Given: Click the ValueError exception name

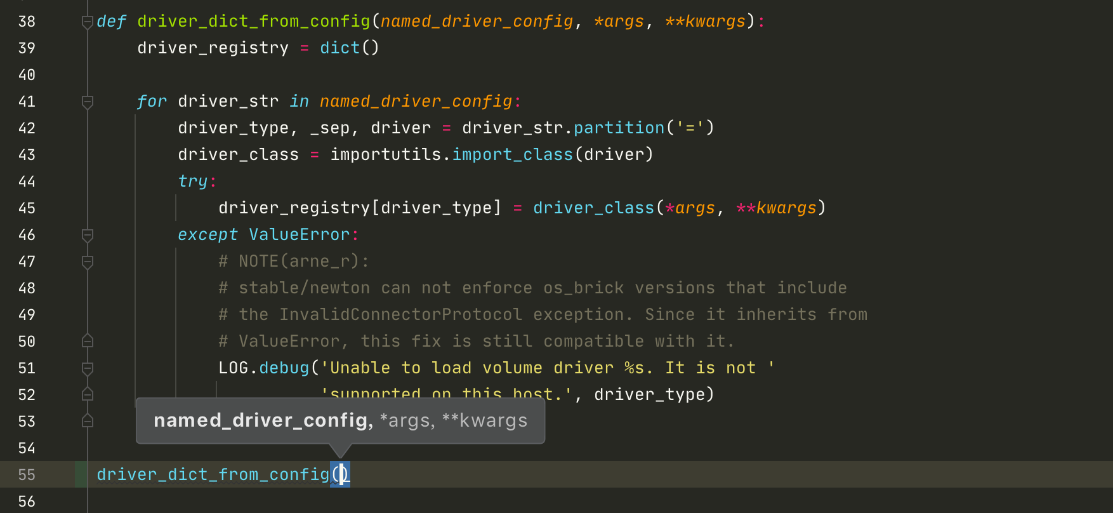Looking at the screenshot, I should 299,235.
